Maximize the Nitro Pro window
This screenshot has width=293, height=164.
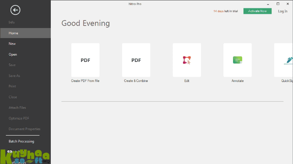point(278,4)
